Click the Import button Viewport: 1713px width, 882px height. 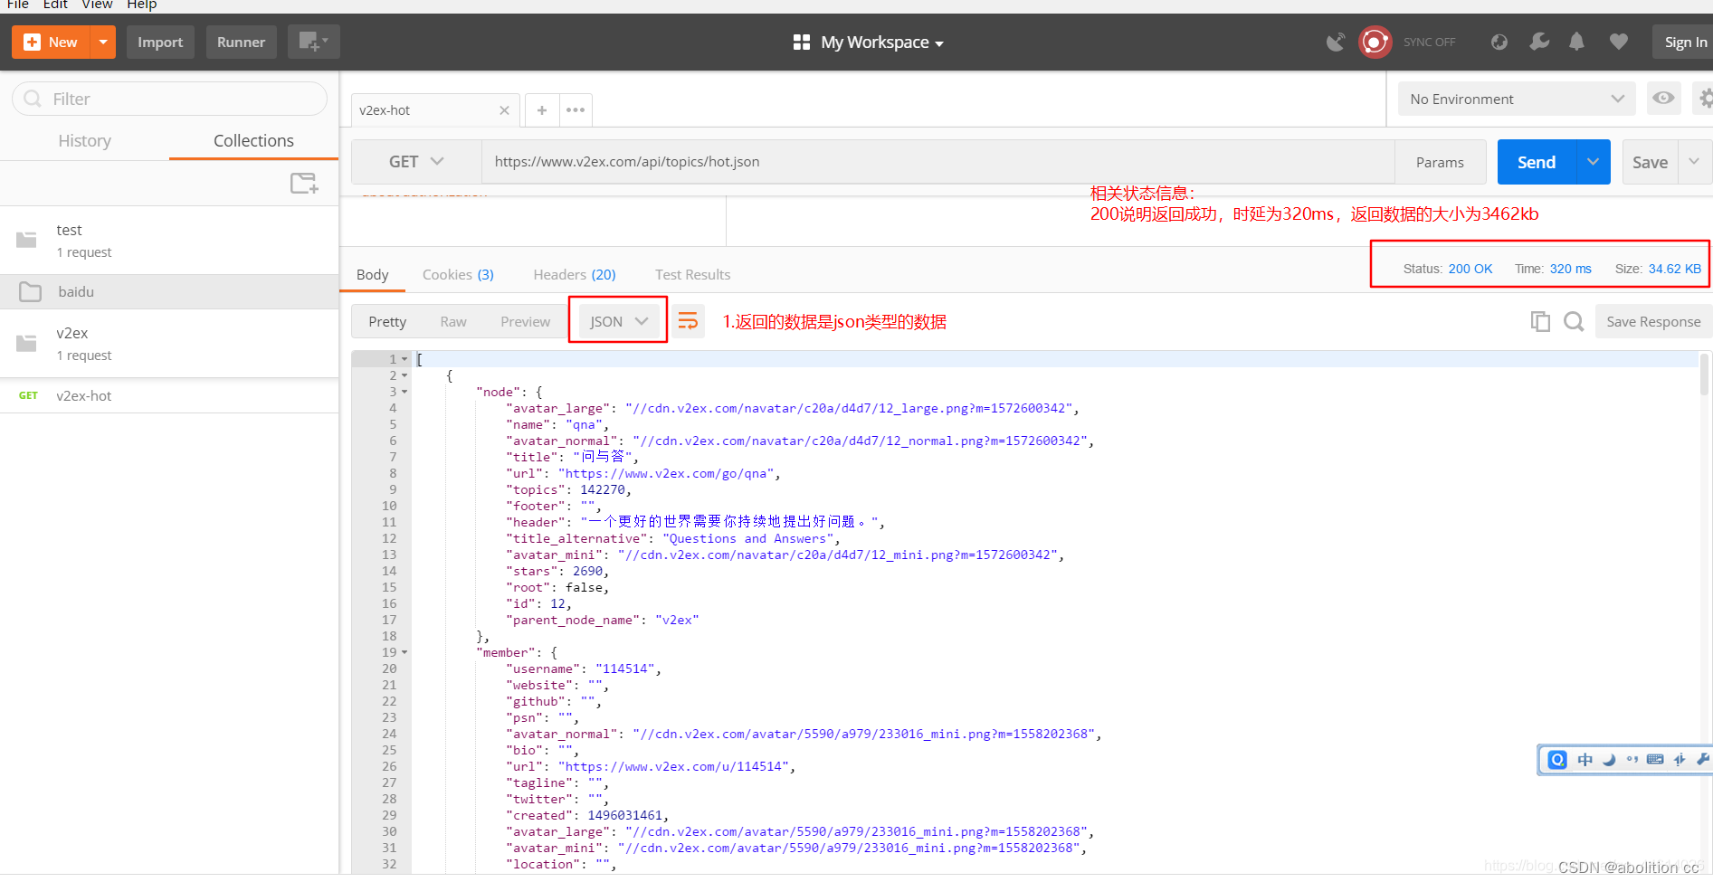tap(160, 42)
